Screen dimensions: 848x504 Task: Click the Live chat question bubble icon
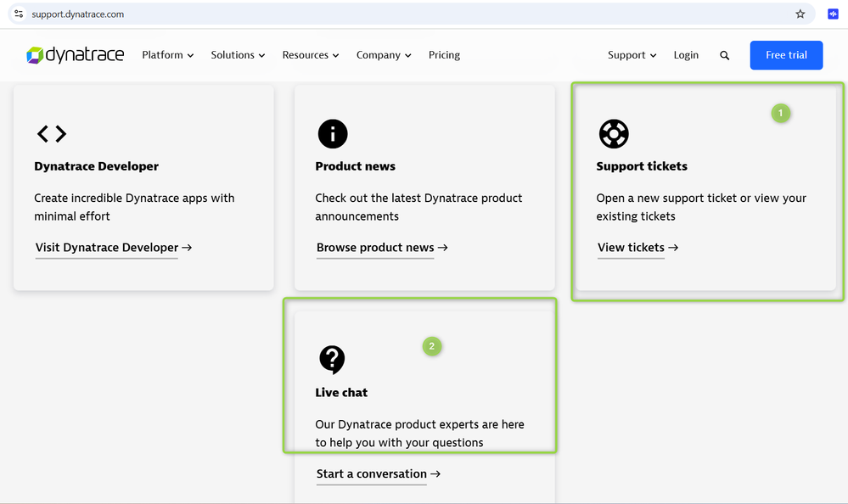(x=332, y=359)
